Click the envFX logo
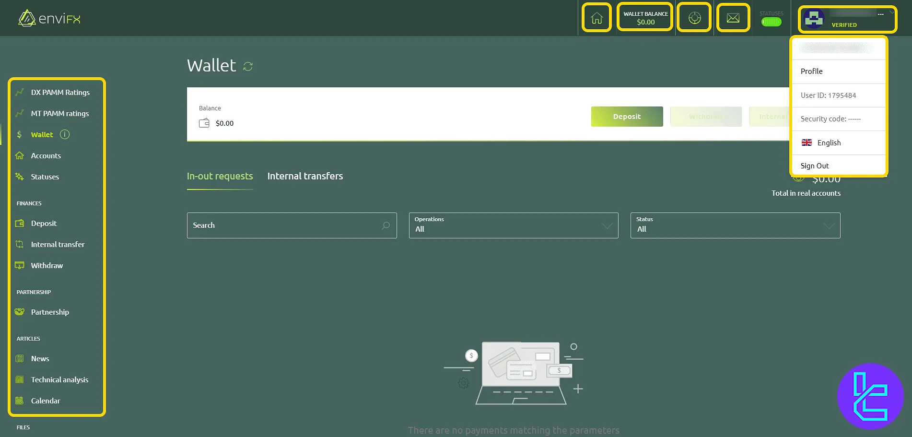 48,18
